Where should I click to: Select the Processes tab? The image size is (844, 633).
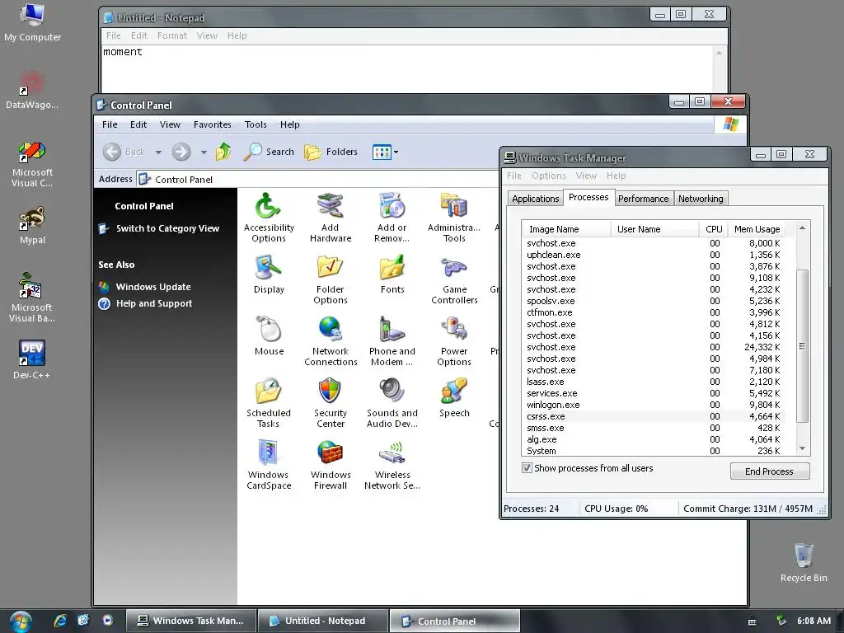[x=588, y=198]
